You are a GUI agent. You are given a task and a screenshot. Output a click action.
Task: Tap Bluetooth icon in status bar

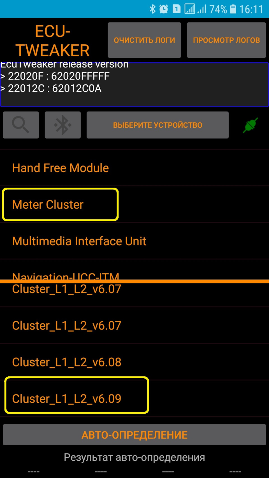pos(152,9)
